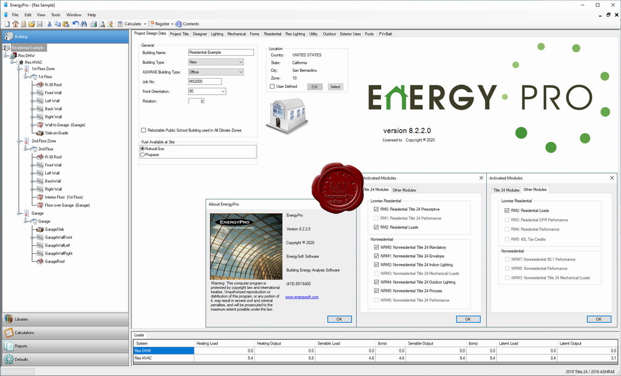Viewport: 621px width, 376px height.
Task: Click the house-shaped new residential icon
Action: [x=16, y=24]
